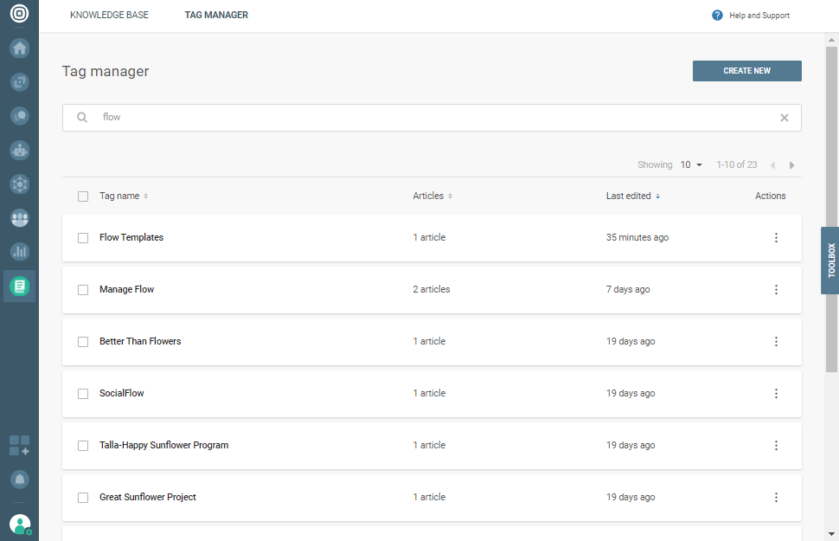
Task: Check the select-all checkbox in the table header
Action: pos(83,196)
